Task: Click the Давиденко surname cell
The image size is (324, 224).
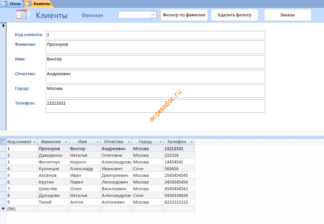Action: click(53, 155)
